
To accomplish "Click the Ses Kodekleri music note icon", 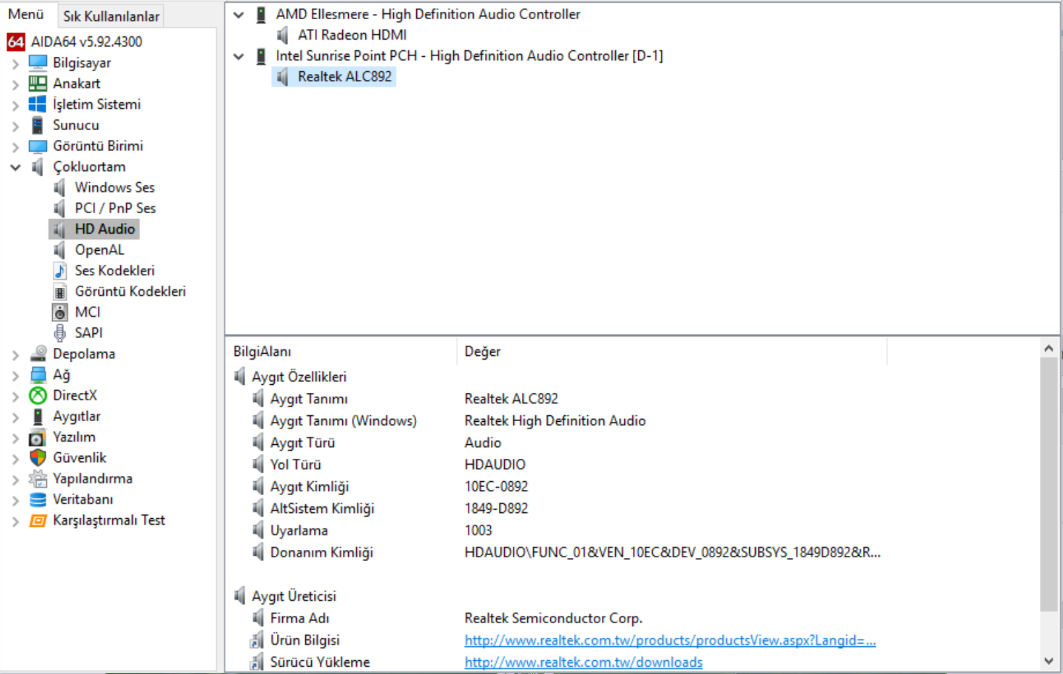I will point(60,271).
